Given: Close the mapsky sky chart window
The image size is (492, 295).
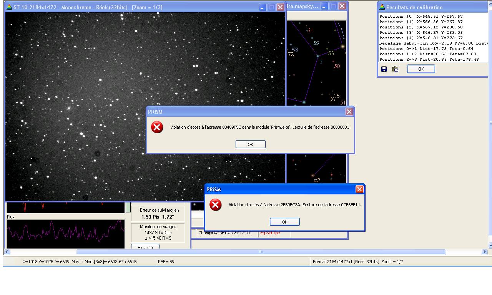Looking at the screenshot, I should coord(342,6).
